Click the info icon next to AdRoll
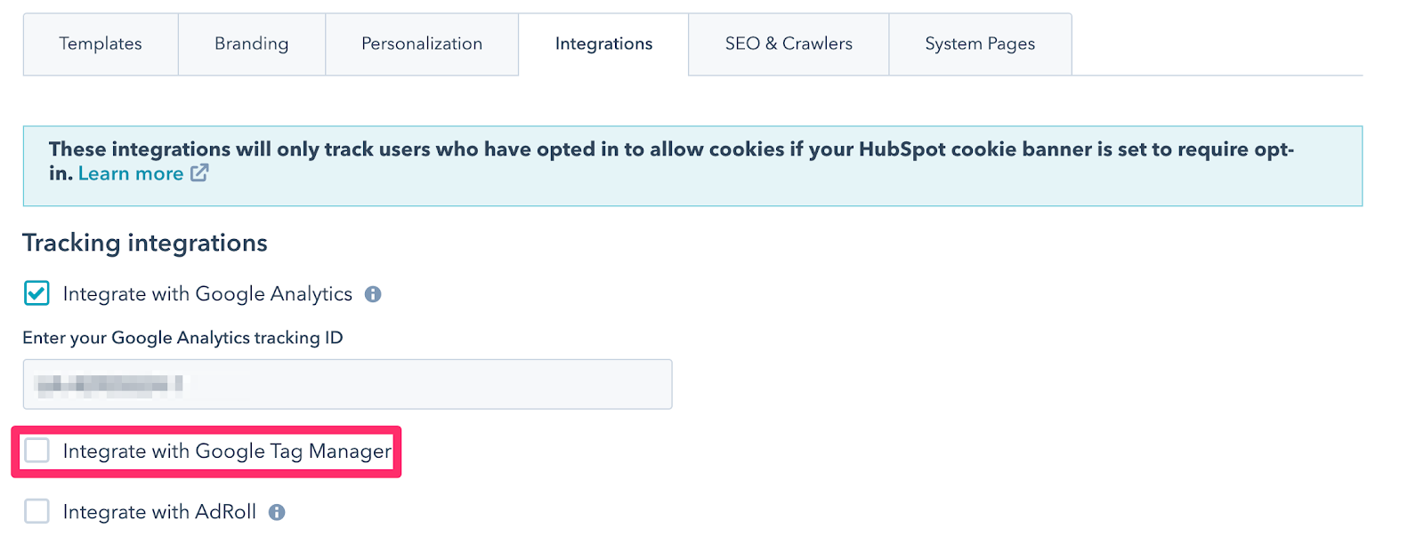 point(277,512)
